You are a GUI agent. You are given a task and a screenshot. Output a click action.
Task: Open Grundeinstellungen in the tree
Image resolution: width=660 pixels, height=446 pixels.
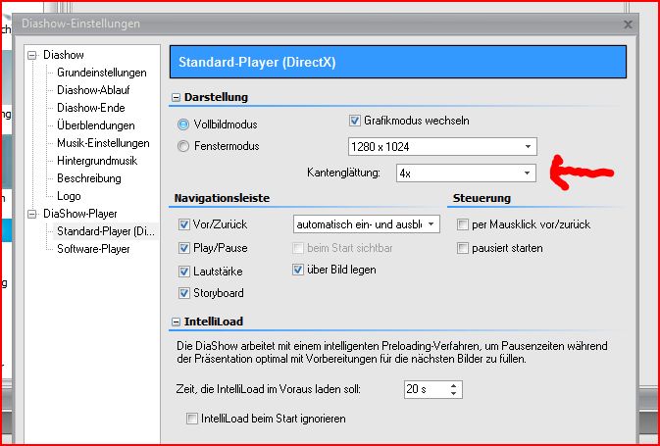coord(101,73)
